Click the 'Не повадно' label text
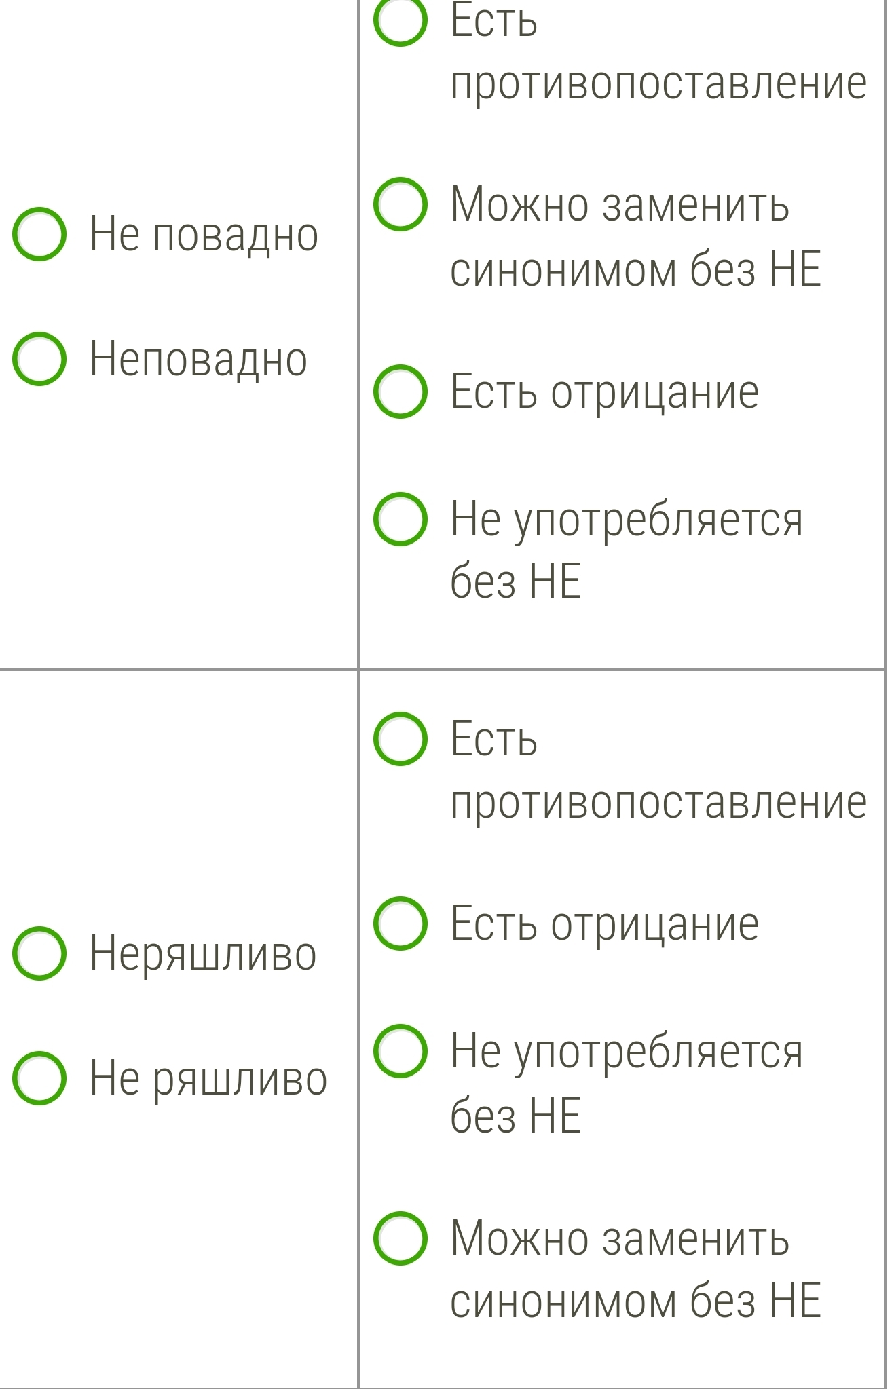The height and width of the screenshot is (1389, 894). [x=204, y=235]
